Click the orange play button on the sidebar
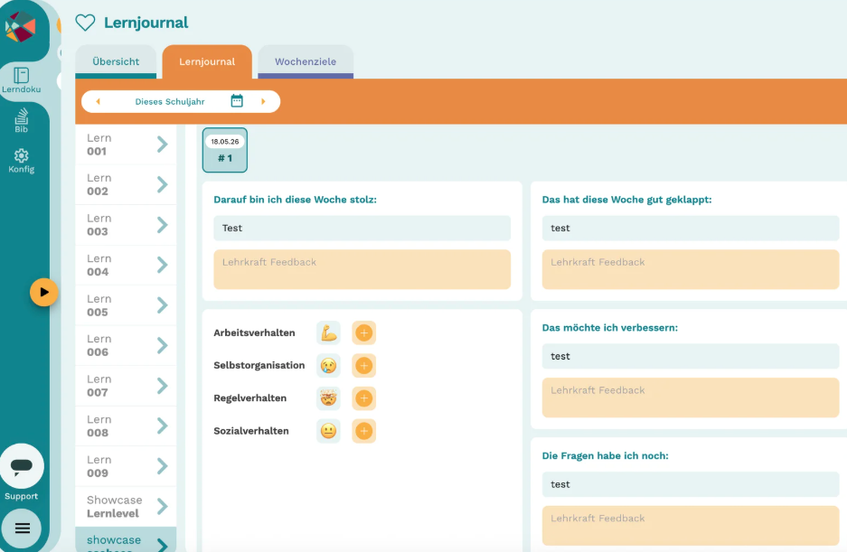This screenshot has width=847, height=552. [x=43, y=292]
